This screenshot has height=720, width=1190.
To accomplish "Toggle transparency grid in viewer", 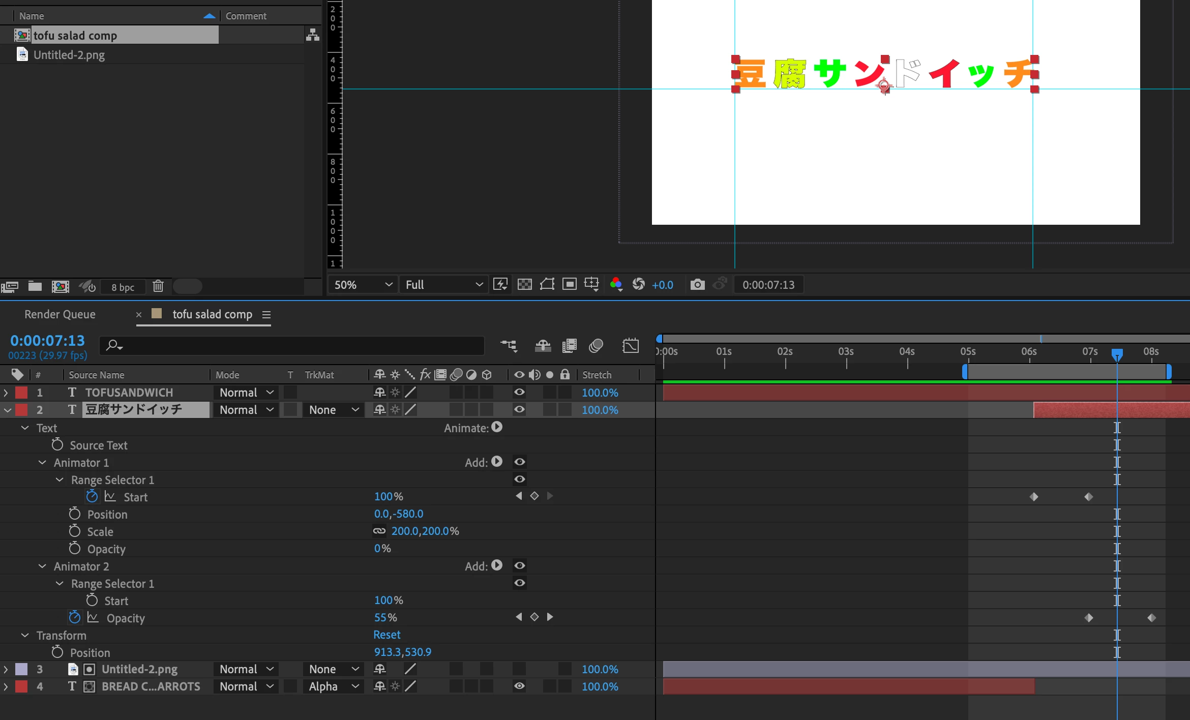I will coord(524,285).
